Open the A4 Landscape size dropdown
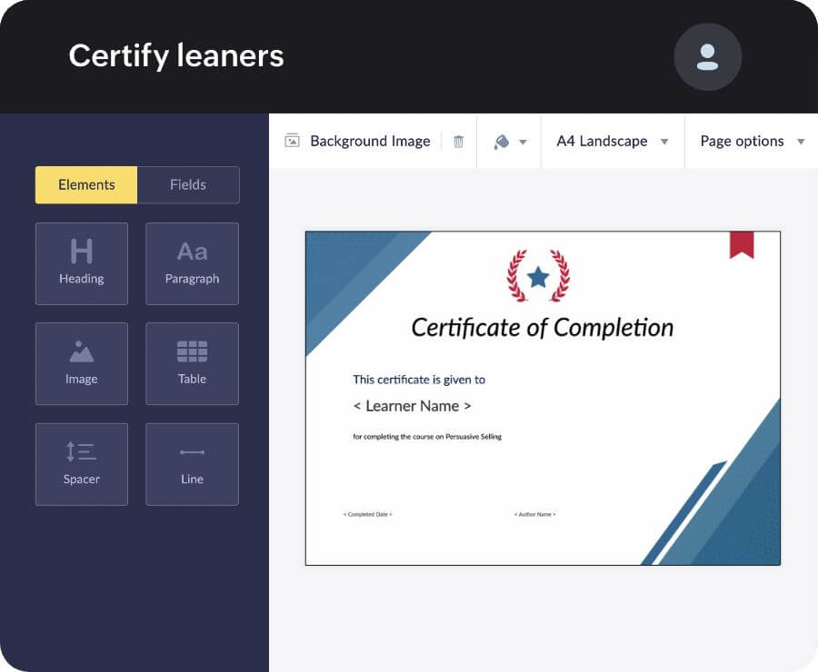Screen dimensions: 818x672 (602, 141)
